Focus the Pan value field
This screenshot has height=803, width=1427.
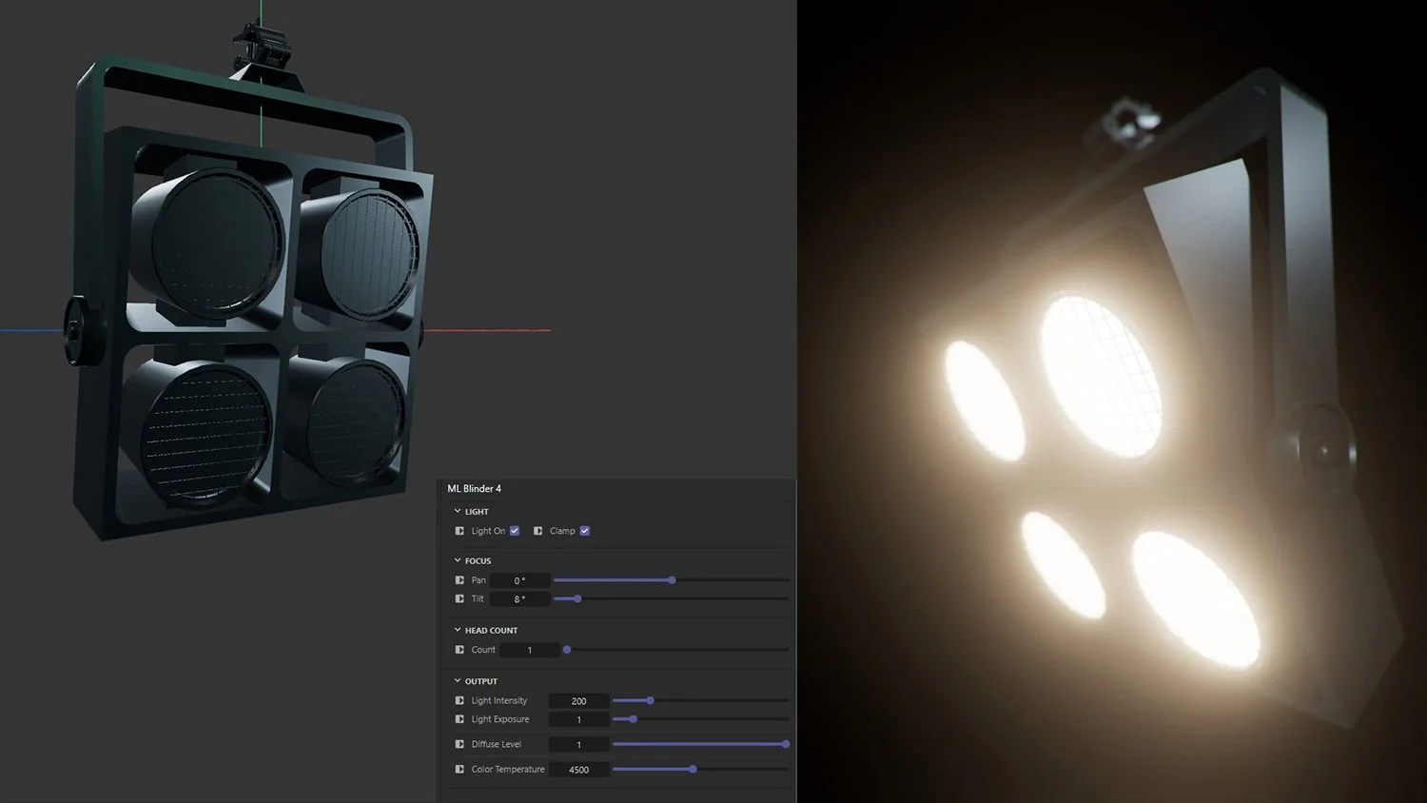click(519, 580)
